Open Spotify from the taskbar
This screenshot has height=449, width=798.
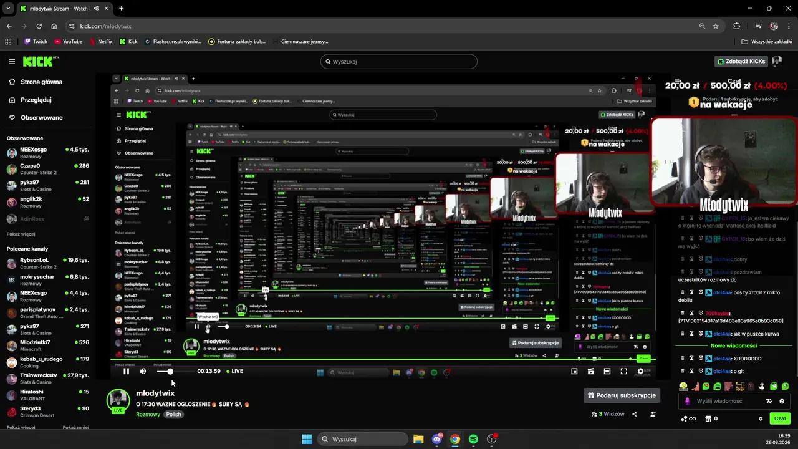[x=473, y=439]
